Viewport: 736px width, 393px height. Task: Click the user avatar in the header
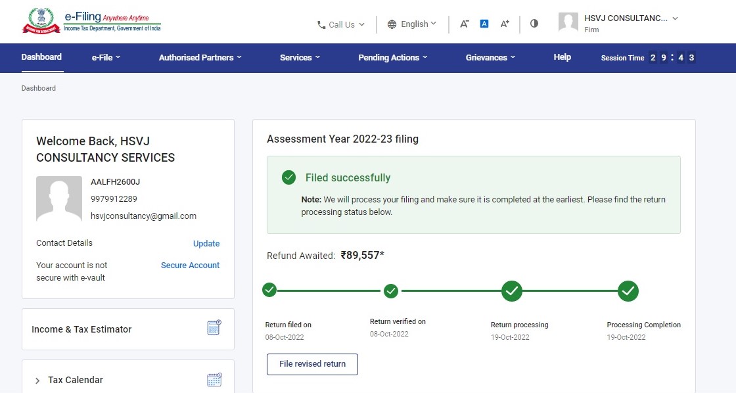568,22
